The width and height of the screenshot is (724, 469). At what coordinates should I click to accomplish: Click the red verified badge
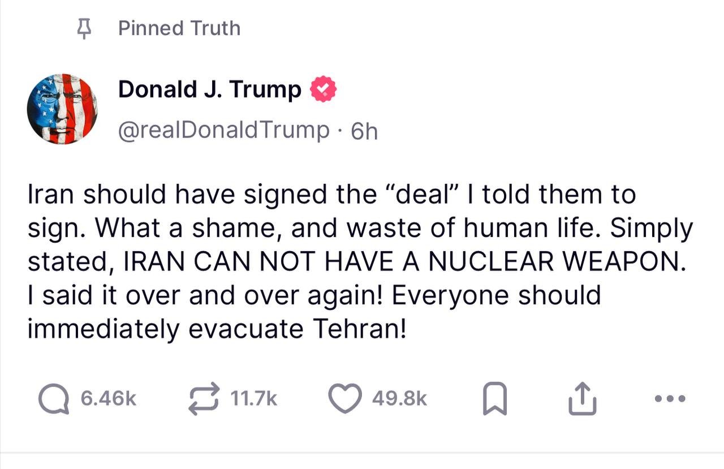point(323,90)
